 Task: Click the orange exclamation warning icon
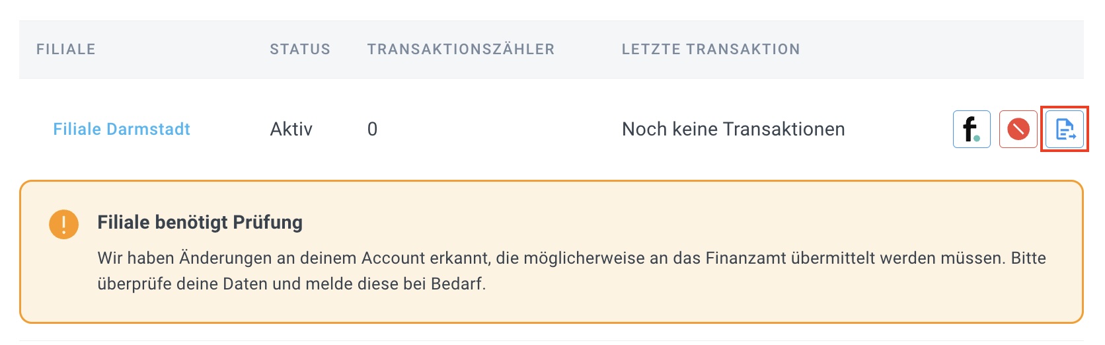pos(63,224)
